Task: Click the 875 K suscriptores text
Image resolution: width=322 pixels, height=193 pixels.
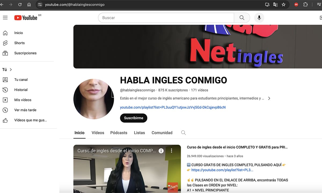Action: 173,90
